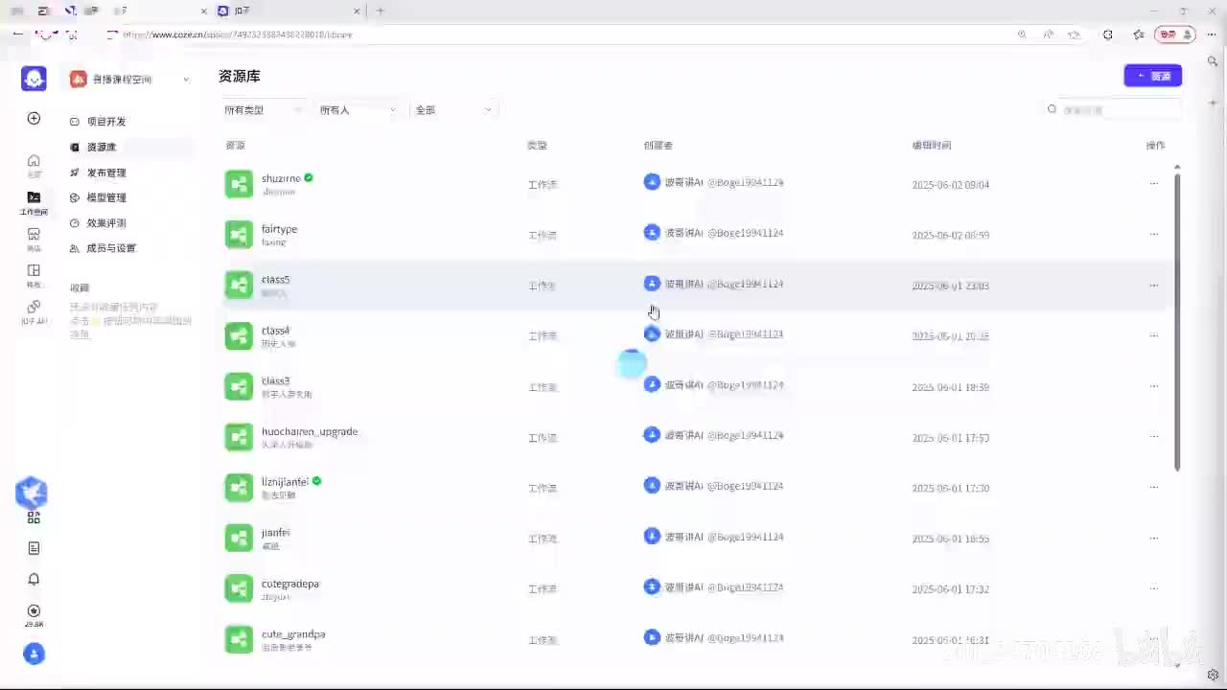The image size is (1227, 690).
Task: Click the browser profile login button
Action: [x=1174, y=34]
